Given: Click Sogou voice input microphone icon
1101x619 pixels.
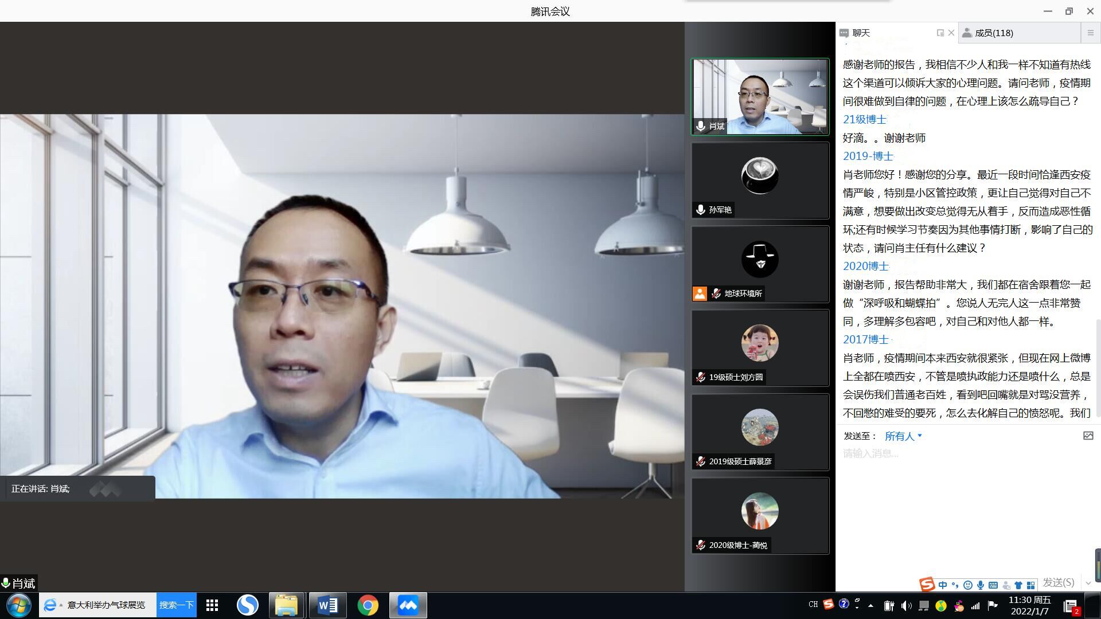Looking at the screenshot, I should (981, 585).
